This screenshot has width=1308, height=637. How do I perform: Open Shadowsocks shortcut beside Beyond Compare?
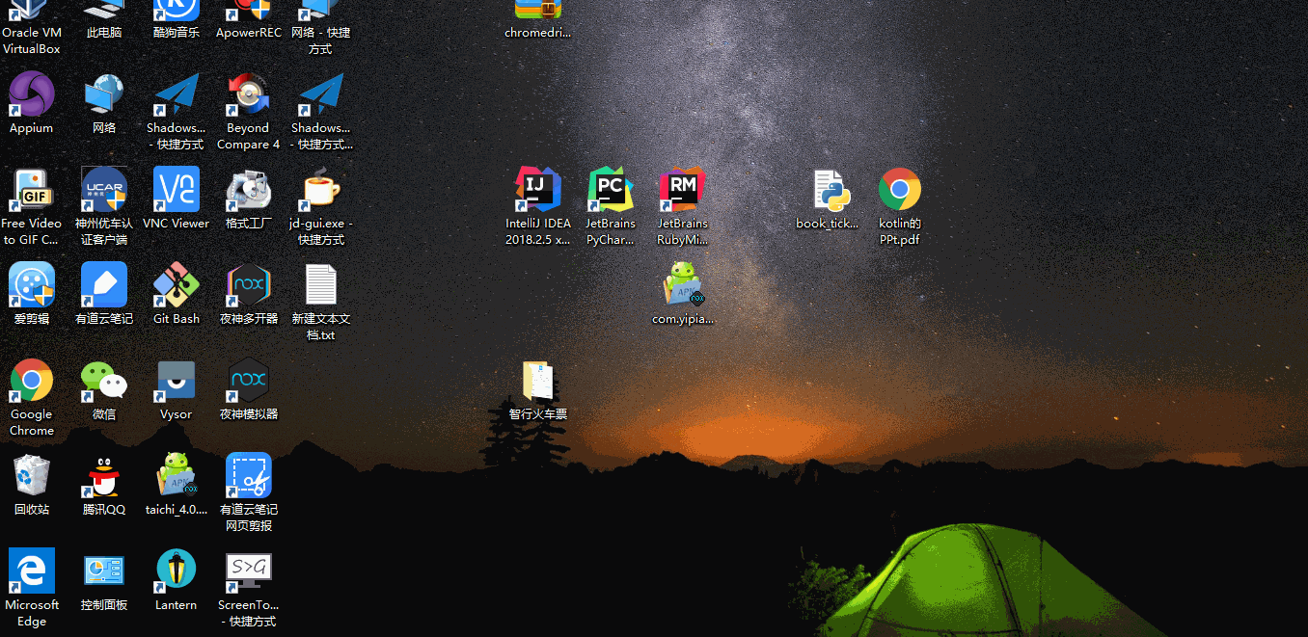click(x=321, y=111)
